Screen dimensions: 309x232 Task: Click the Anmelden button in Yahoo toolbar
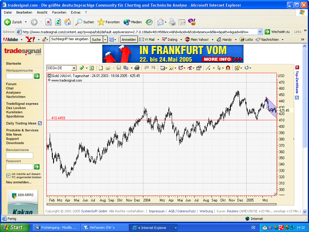[x=129, y=40]
